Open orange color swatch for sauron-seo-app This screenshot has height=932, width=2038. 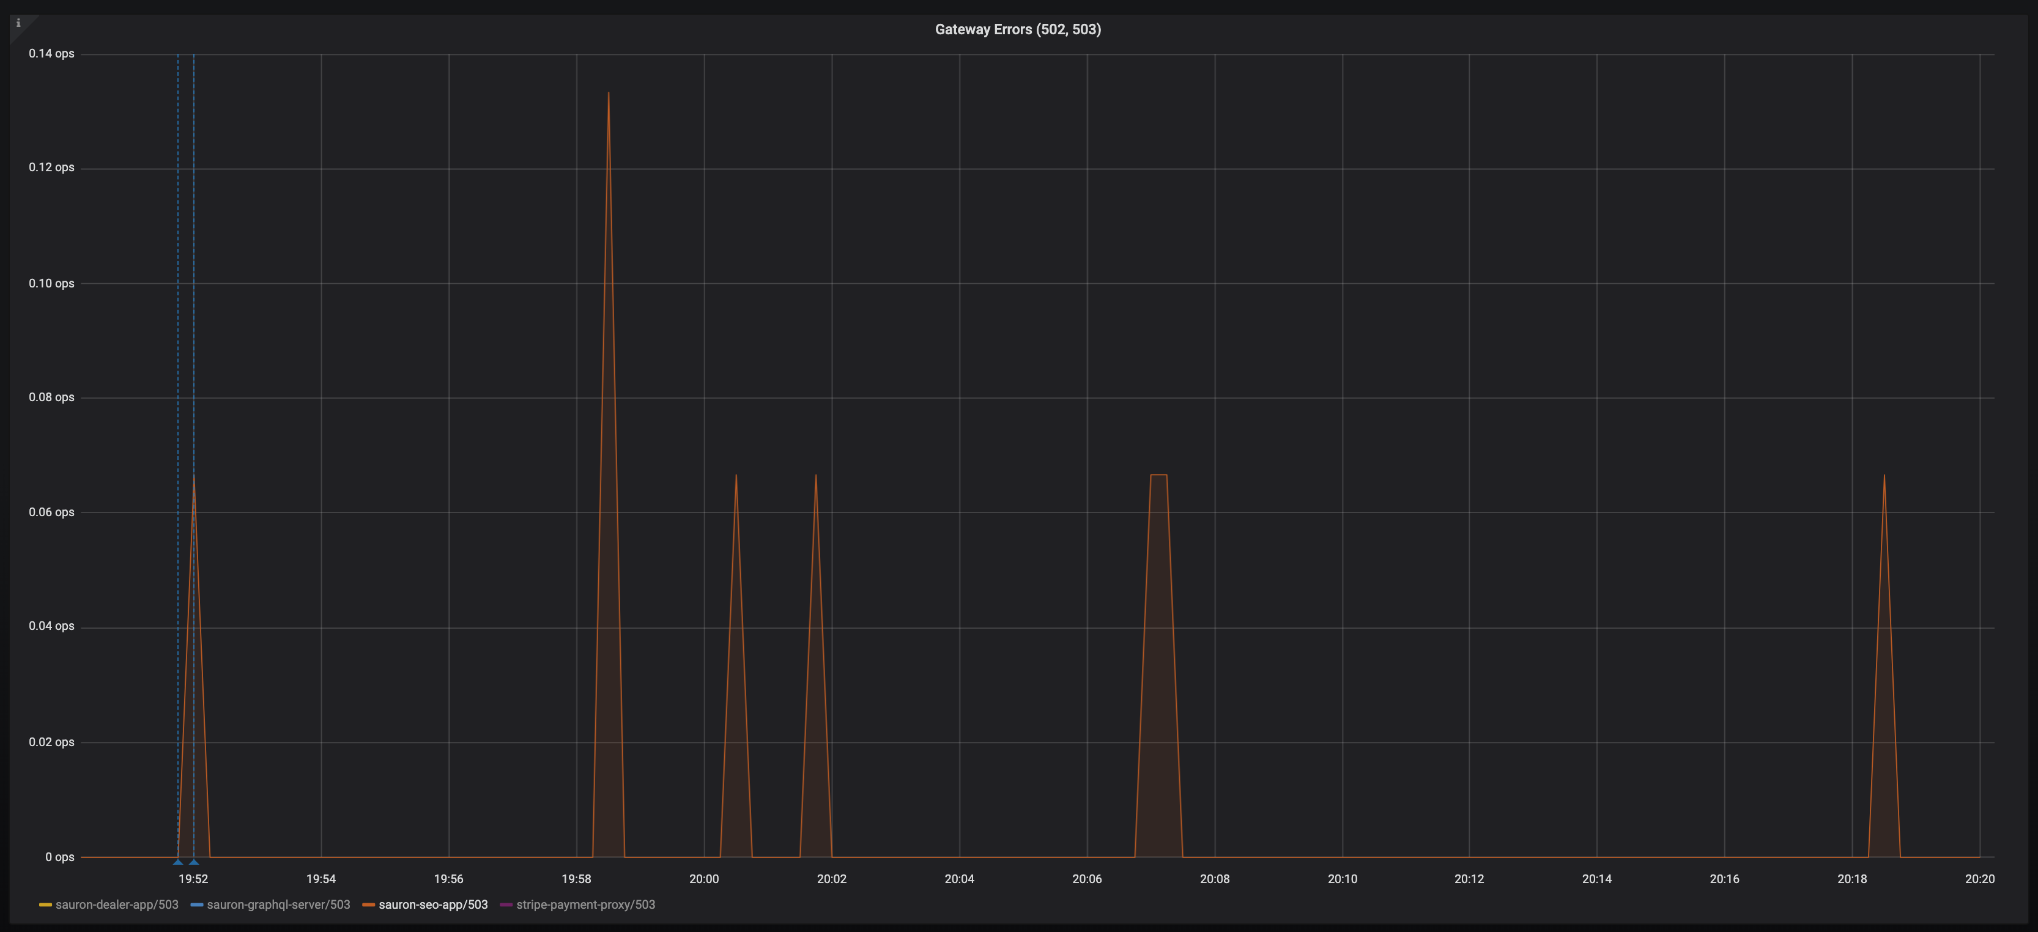click(369, 905)
